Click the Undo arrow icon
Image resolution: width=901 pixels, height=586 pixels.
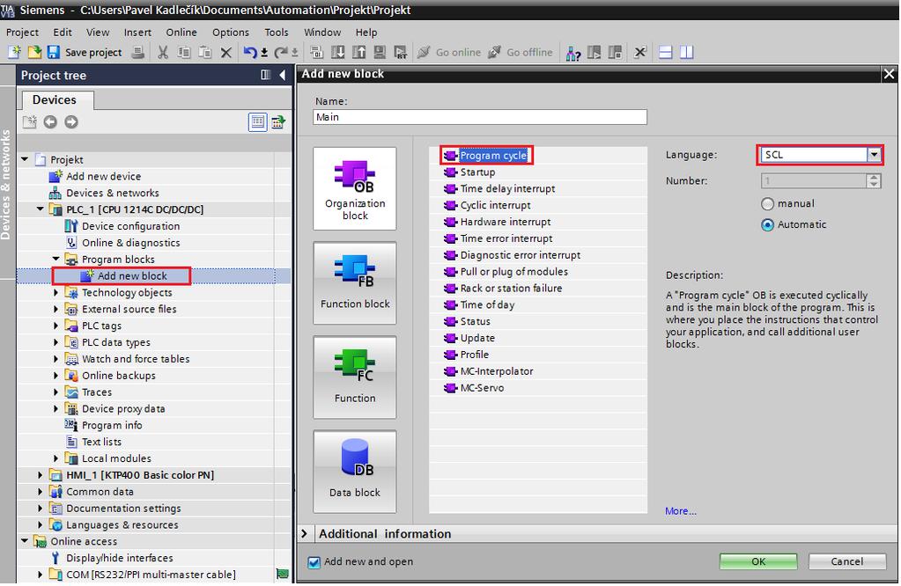[x=249, y=52]
